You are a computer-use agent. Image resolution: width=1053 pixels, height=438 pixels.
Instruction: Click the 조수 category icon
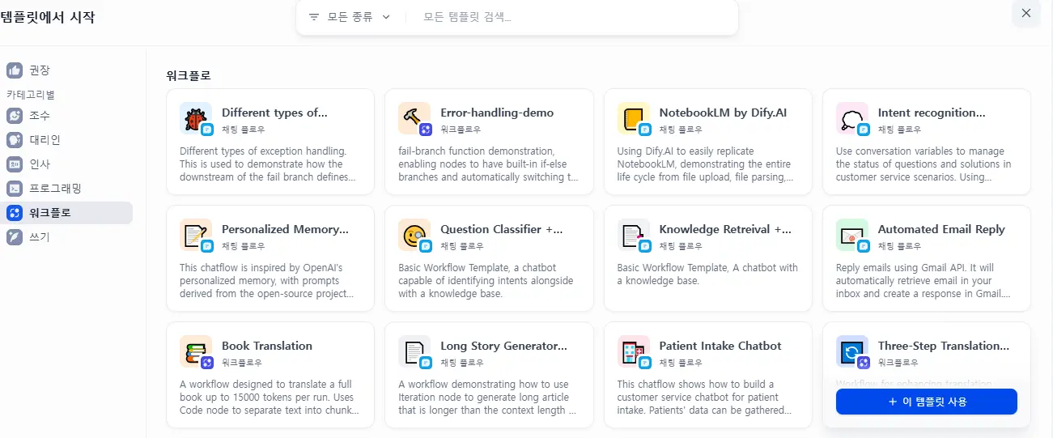15,116
